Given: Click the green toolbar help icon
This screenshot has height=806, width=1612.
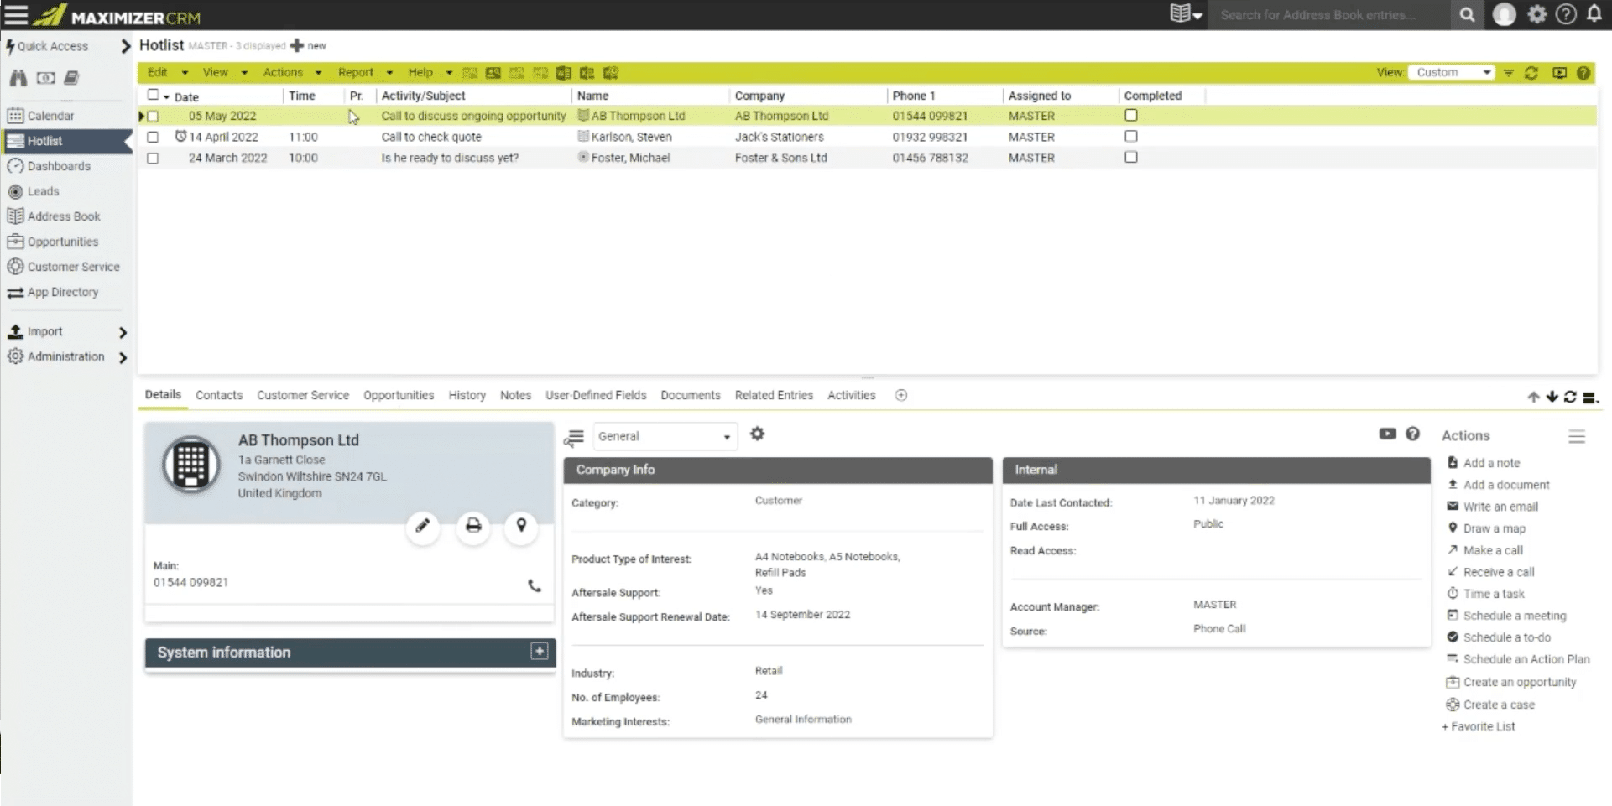Looking at the screenshot, I should pos(1583,73).
